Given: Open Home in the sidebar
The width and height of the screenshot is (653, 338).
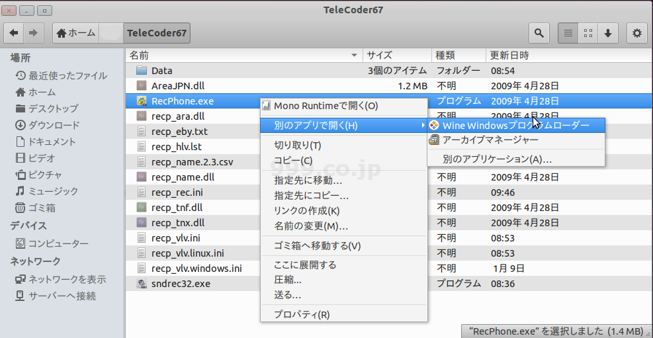Looking at the screenshot, I should (36, 92).
